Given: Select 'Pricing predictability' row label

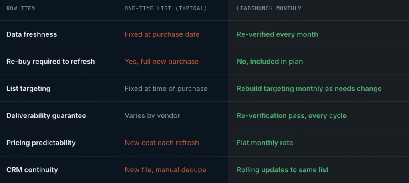Looking at the screenshot, I should pos(41,143).
